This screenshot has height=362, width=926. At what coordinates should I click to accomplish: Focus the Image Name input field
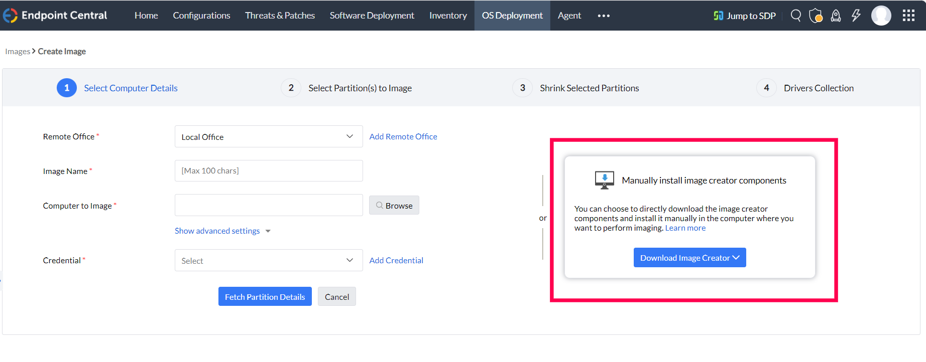pos(269,170)
